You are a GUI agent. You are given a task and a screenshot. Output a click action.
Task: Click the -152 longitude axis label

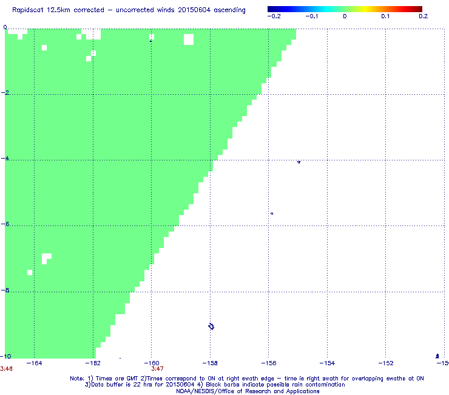tap(386, 363)
